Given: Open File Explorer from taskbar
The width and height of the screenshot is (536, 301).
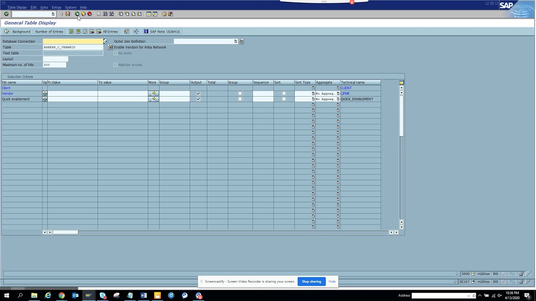Looking at the screenshot, I should 34,296.
